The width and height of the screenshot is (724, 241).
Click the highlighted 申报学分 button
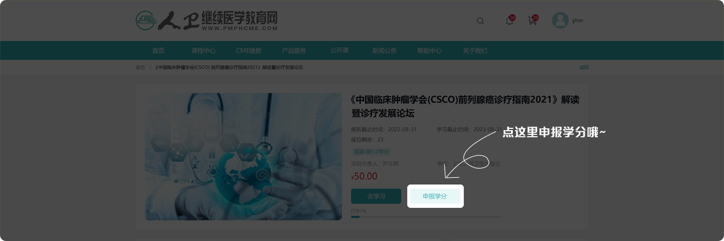point(435,196)
